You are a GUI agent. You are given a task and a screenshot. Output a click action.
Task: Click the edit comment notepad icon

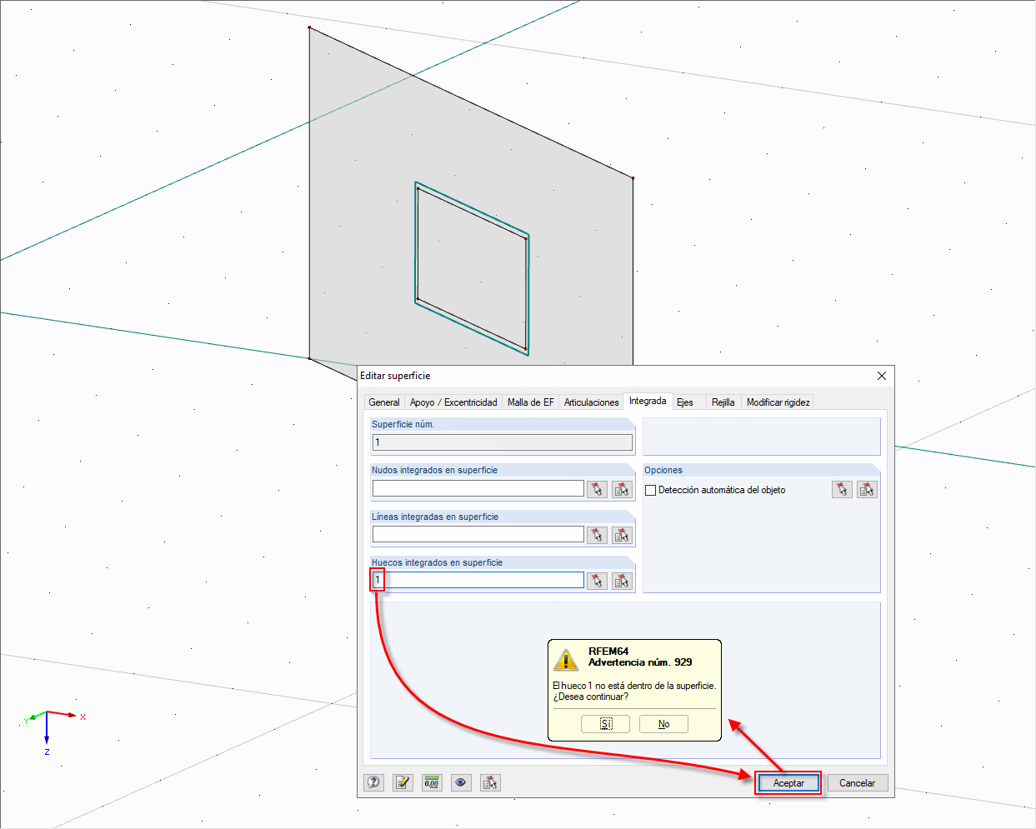(x=403, y=782)
